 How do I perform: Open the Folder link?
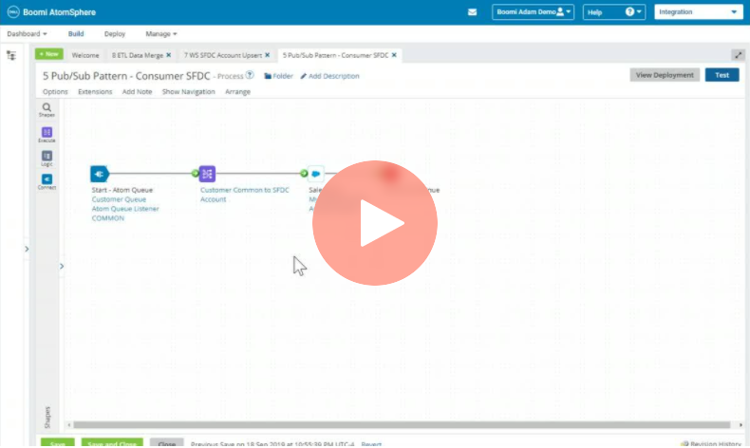pos(278,76)
